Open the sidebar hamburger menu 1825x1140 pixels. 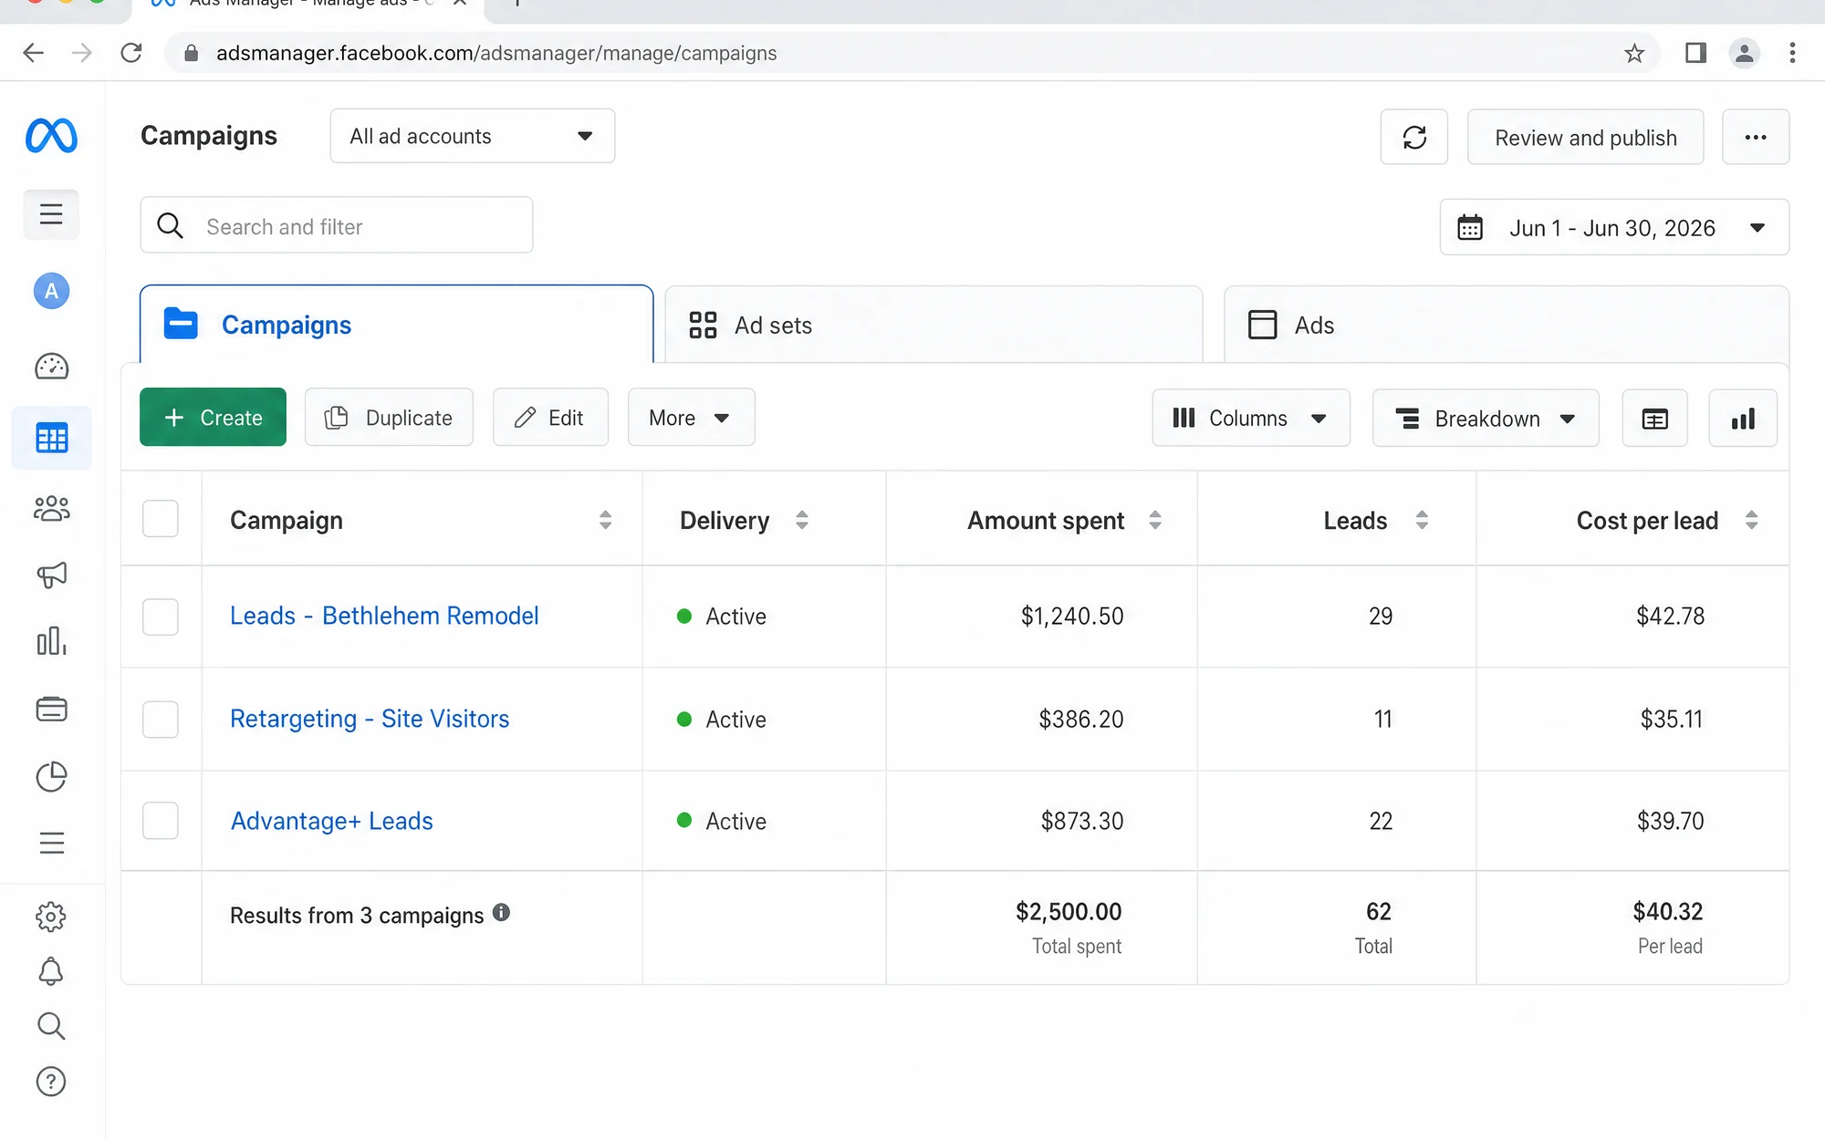point(51,214)
